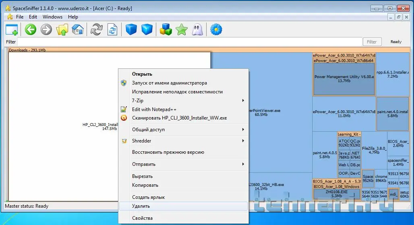
Task: Select Power Management Utility V6.00 block
Action: coord(344,78)
